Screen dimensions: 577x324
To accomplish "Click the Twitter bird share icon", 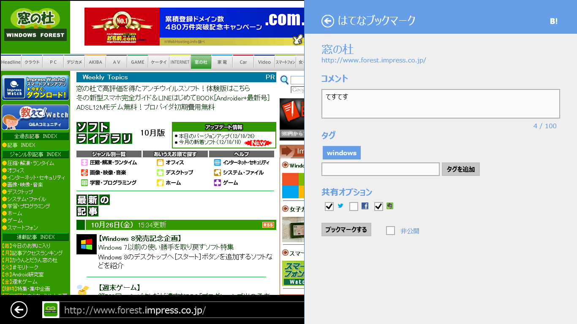I will (340, 206).
